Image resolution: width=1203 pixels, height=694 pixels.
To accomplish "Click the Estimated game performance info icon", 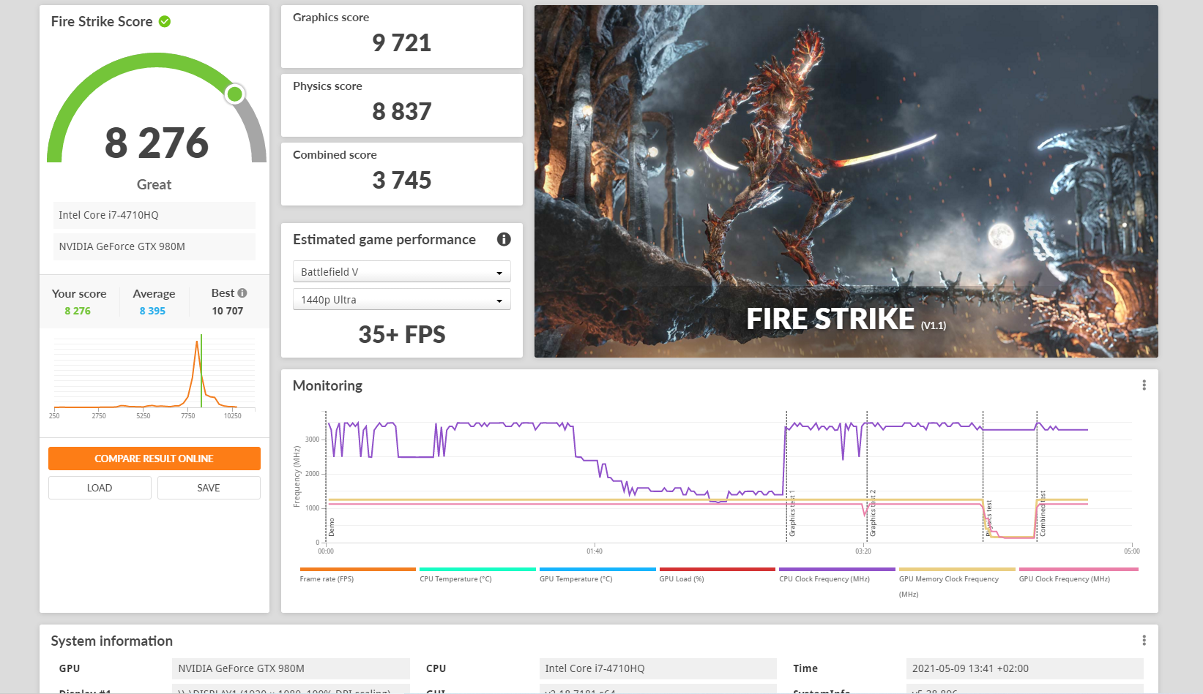I will point(504,239).
